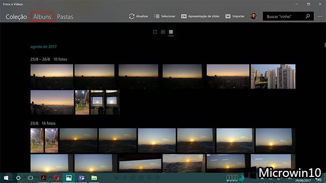Activate the Selecionar checklist icon

[x=157, y=16]
